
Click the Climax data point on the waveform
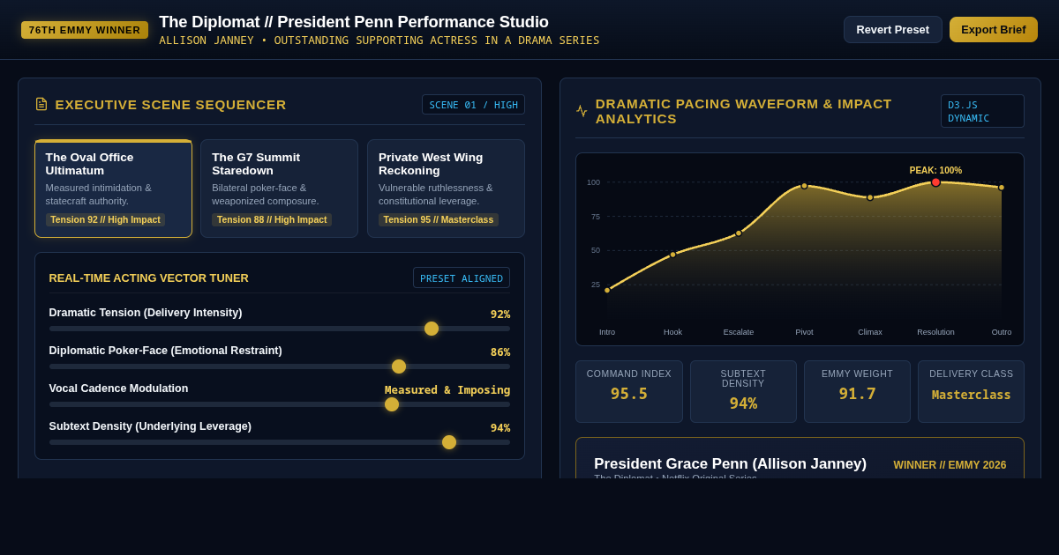click(x=870, y=197)
